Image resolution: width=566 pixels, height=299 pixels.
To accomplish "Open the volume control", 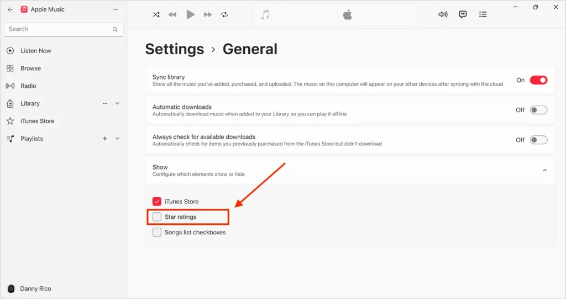I will (443, 14).
